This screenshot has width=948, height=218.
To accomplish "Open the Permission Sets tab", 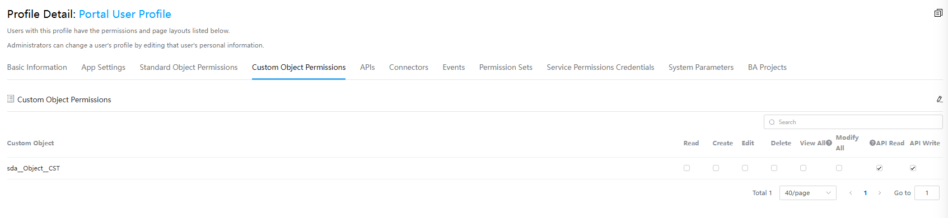I will pos(506,67).
